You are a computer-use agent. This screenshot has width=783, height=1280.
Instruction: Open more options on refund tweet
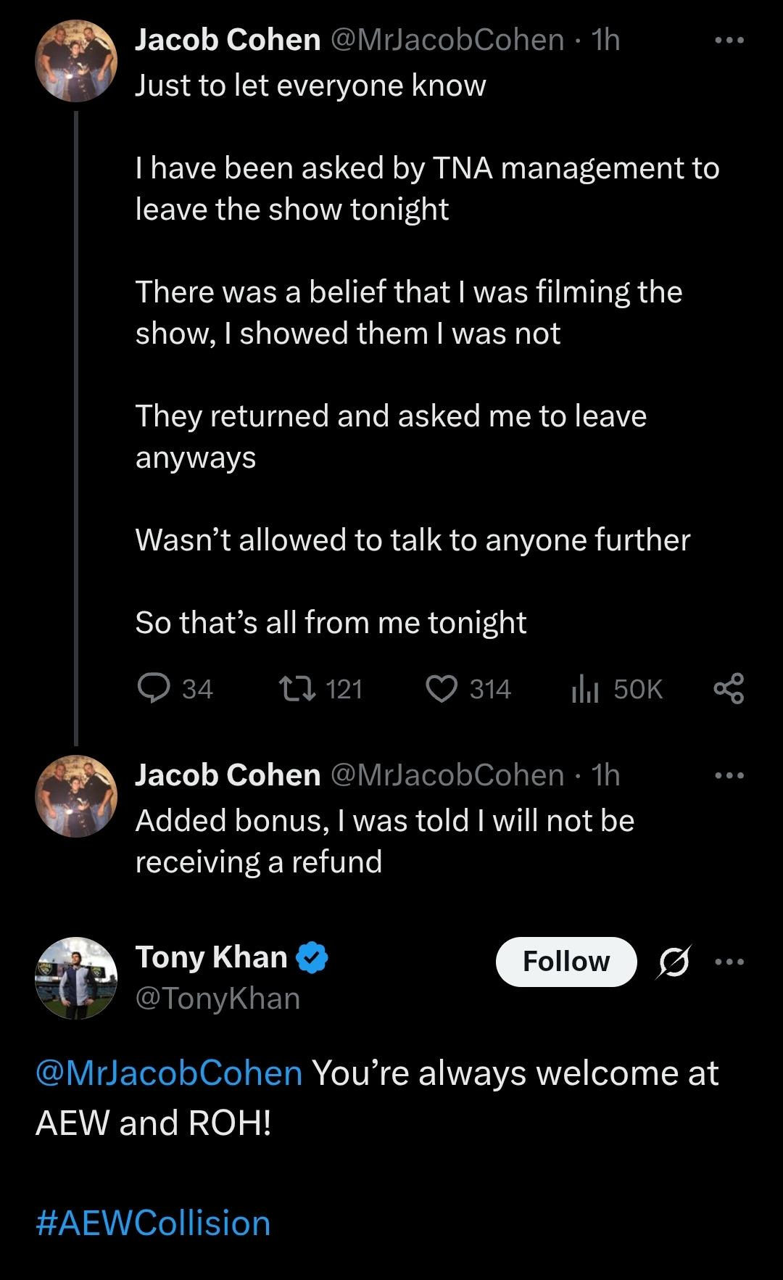tap(729, 775)
